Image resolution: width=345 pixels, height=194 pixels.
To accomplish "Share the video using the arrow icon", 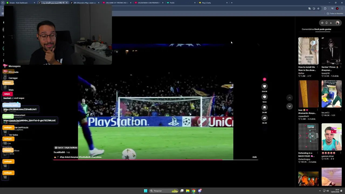I will (264, 118).
